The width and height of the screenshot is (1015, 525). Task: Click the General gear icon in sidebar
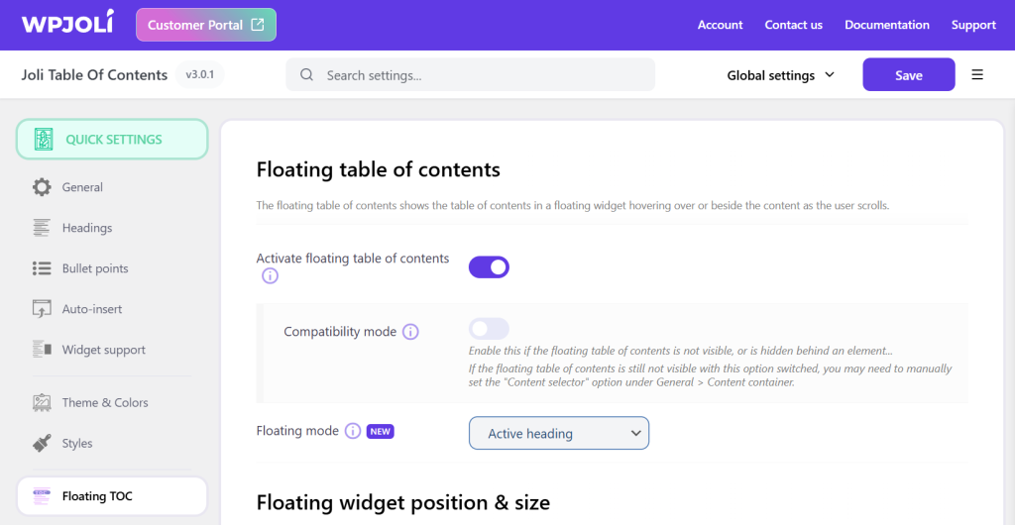click(42, 187)
